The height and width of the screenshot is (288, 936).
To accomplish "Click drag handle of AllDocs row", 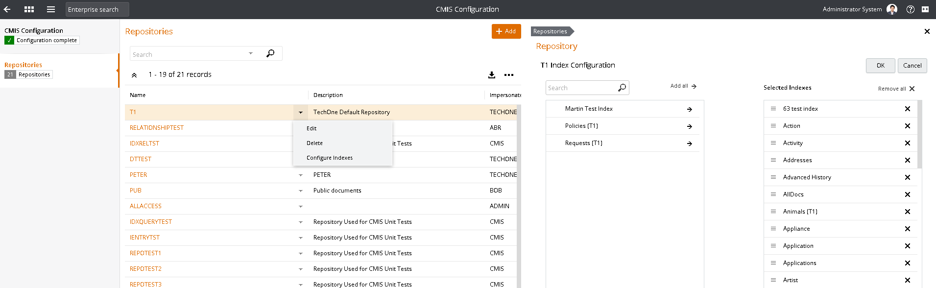I will pos(773,194).
